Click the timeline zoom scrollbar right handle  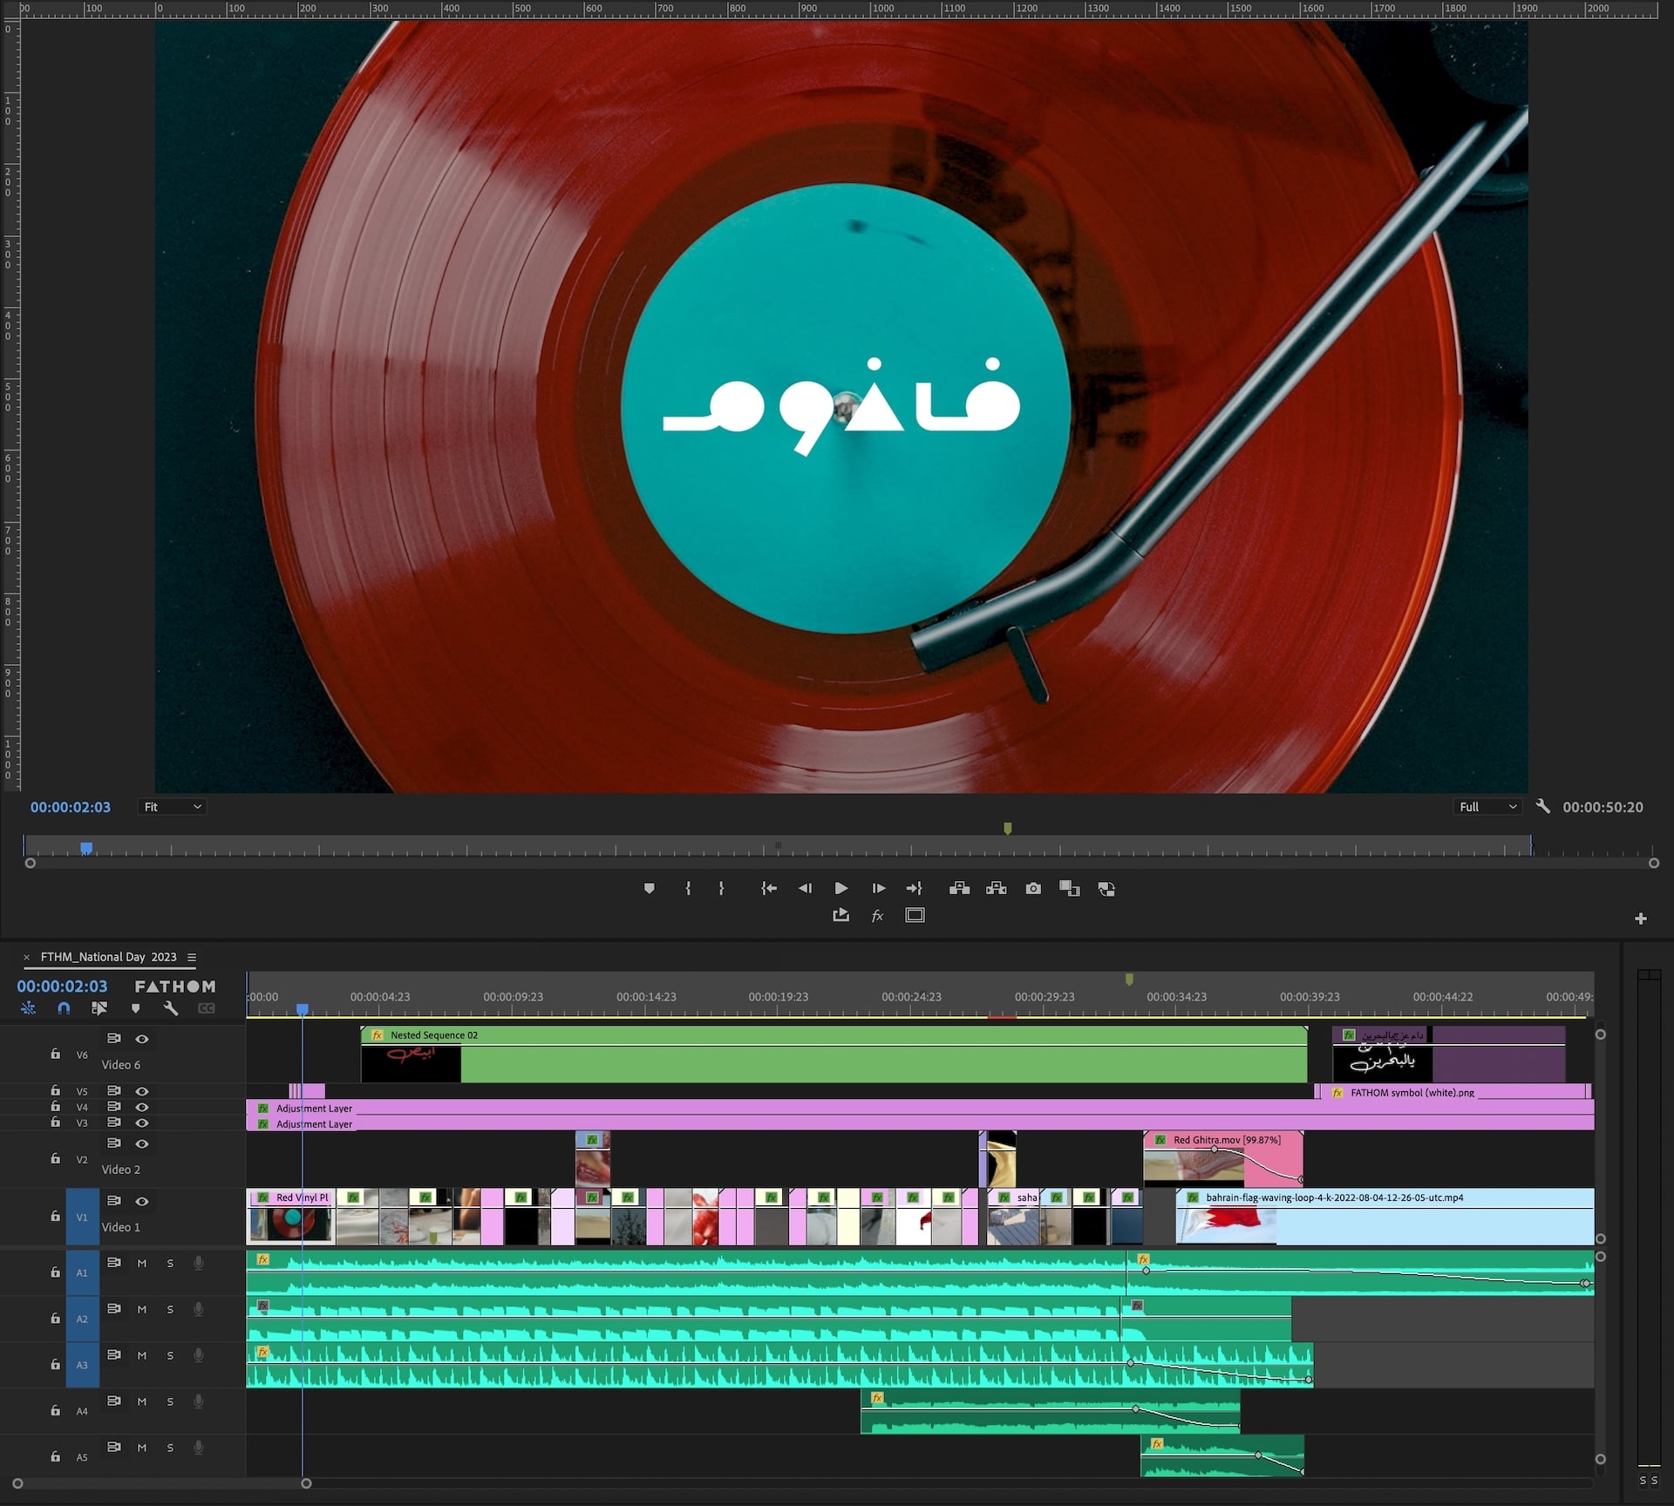point(306,1483)
